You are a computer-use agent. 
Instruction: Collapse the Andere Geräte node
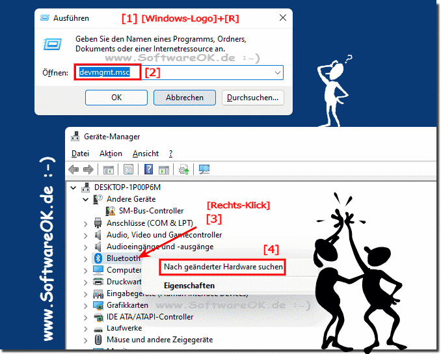[85, 200]
